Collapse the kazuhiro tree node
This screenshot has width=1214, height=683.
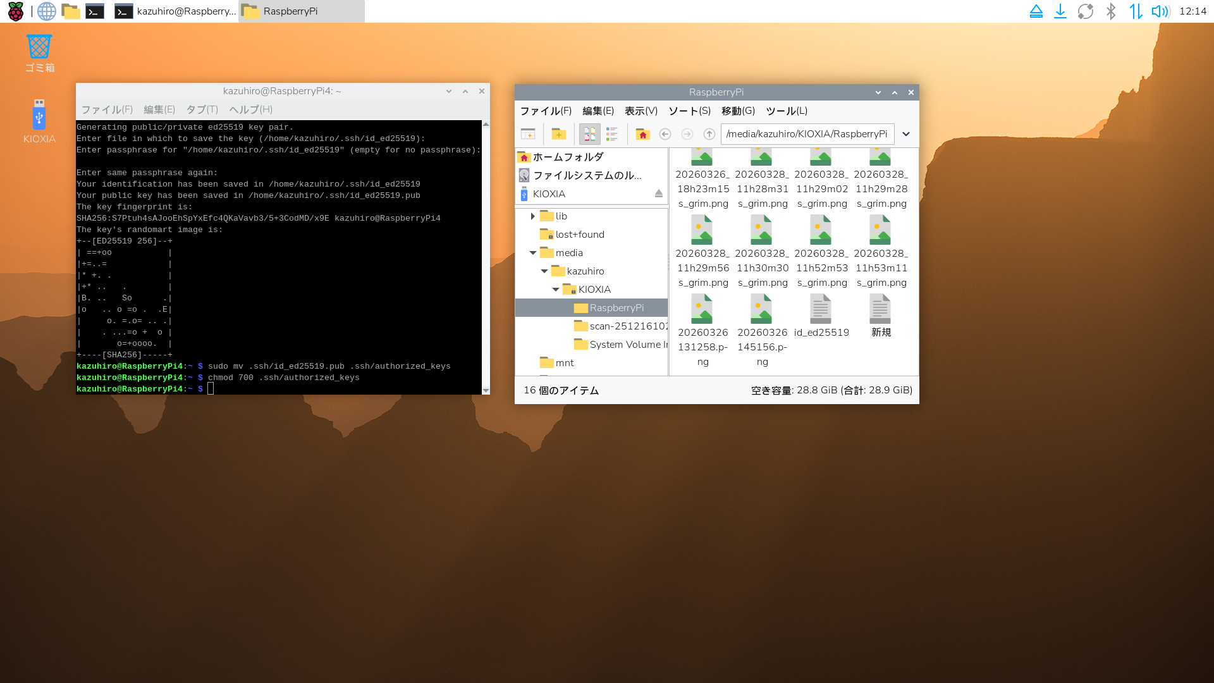pos(544,271)
